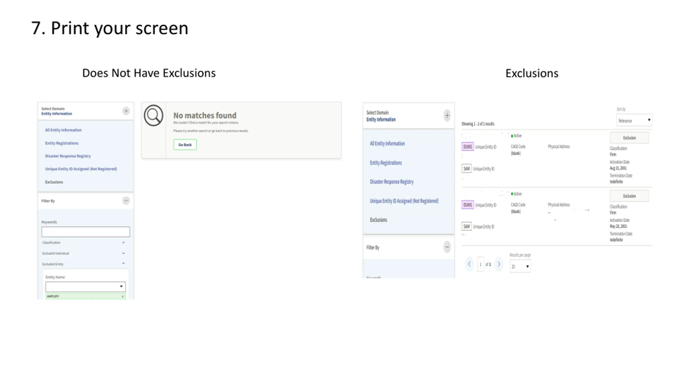The image size is (686, 386).
Task: Click the magnifier icon beside No matches found
Action: click(x=154, y=116)
